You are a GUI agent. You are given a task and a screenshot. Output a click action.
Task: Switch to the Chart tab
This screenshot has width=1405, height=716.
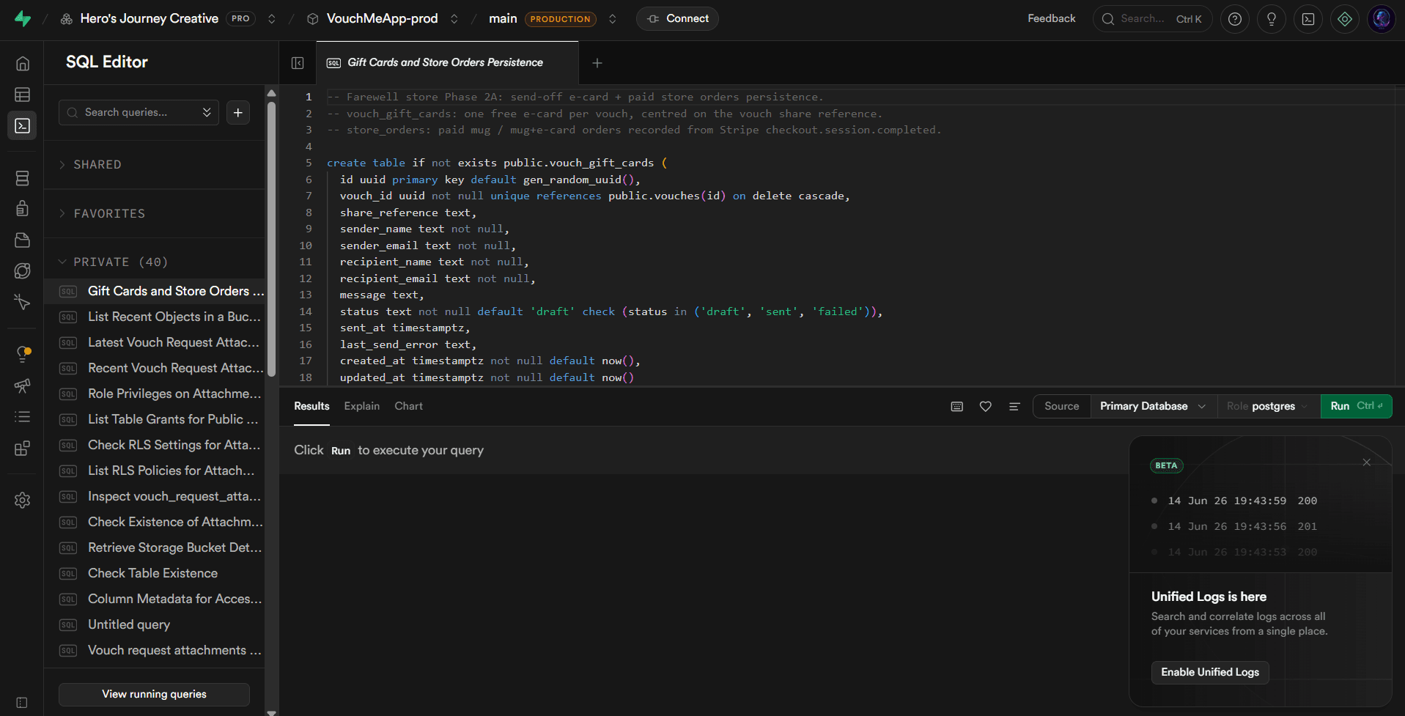(408, 406)
